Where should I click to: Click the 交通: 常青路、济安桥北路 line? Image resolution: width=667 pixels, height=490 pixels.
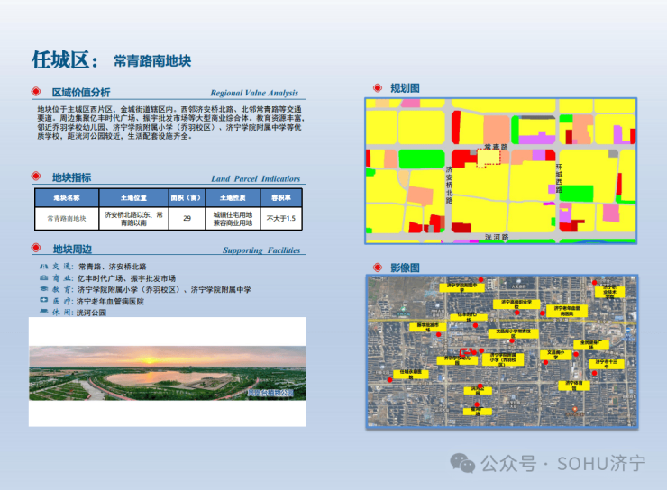click(x=93, y=267)
